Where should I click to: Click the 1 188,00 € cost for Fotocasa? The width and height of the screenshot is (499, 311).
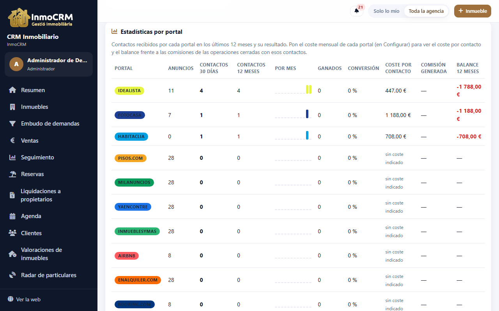(x=398, y=115)
